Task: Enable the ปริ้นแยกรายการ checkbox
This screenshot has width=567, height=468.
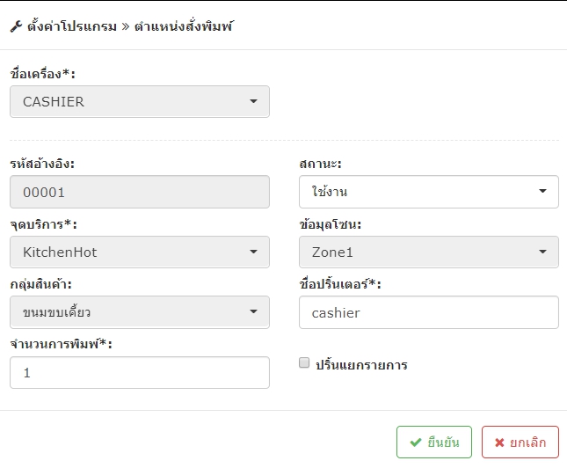Action: coord(304,362)
